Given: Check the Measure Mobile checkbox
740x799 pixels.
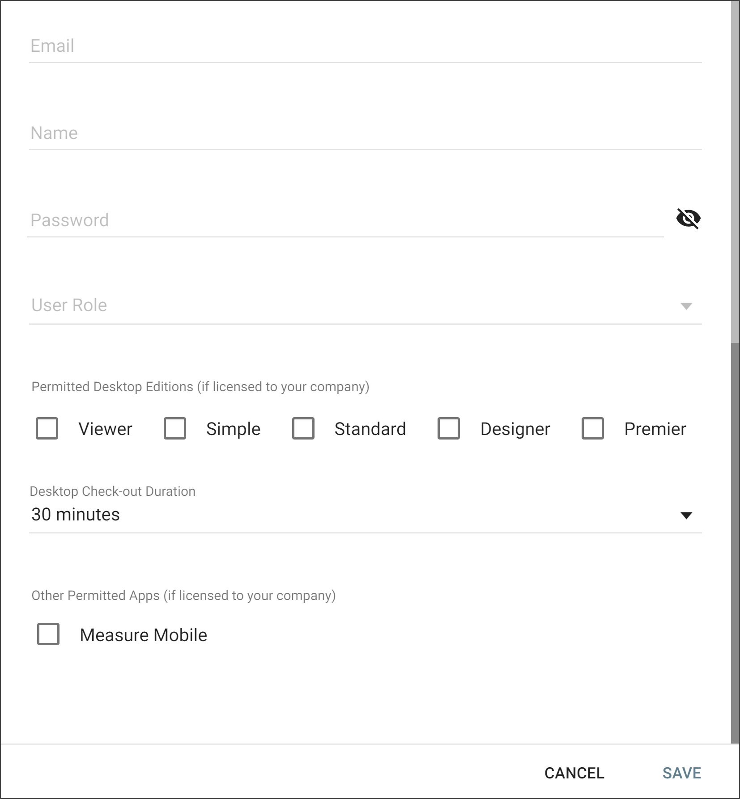Looking at the screenshot, I should 48,634.
